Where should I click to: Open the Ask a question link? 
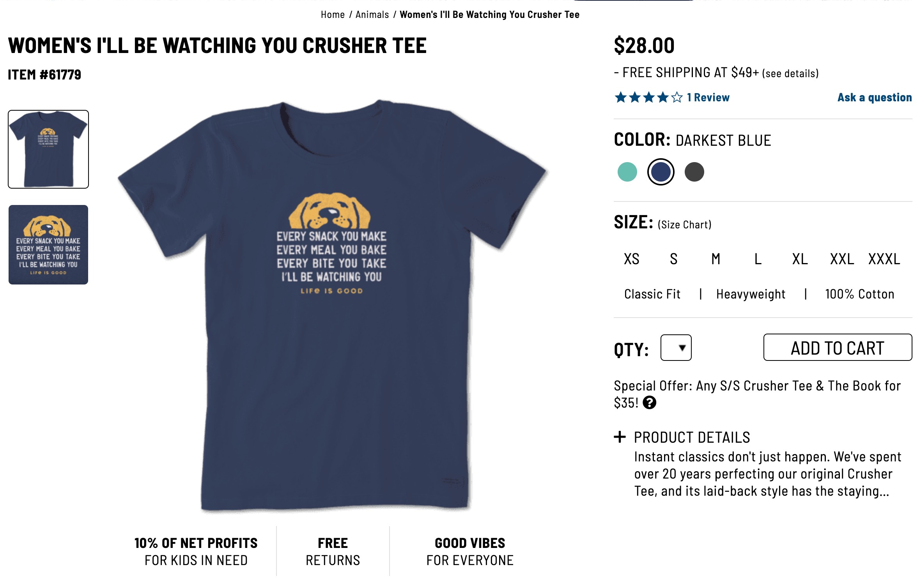[875, 97]
